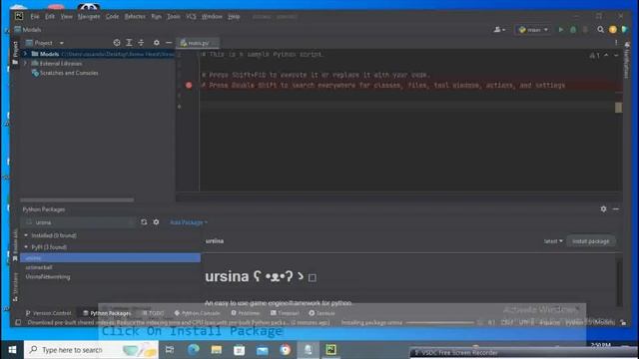Open the File menu
The height and width of the screenshot is (359, 639).
(35, 16)
